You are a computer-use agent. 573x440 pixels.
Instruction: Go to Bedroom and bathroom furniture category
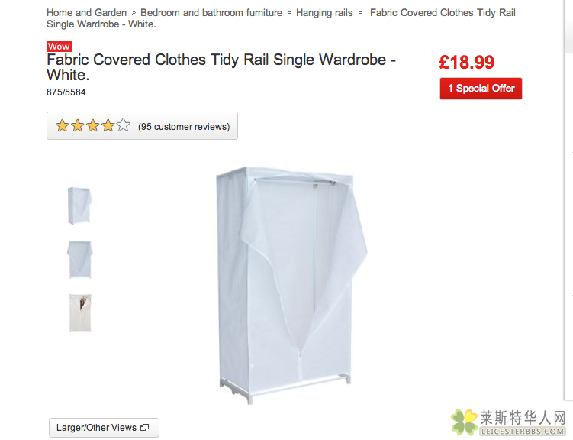tap(211, 13)
